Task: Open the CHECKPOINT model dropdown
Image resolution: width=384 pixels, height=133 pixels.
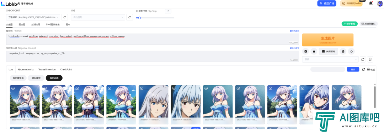Action: click(x=33, y=17)
